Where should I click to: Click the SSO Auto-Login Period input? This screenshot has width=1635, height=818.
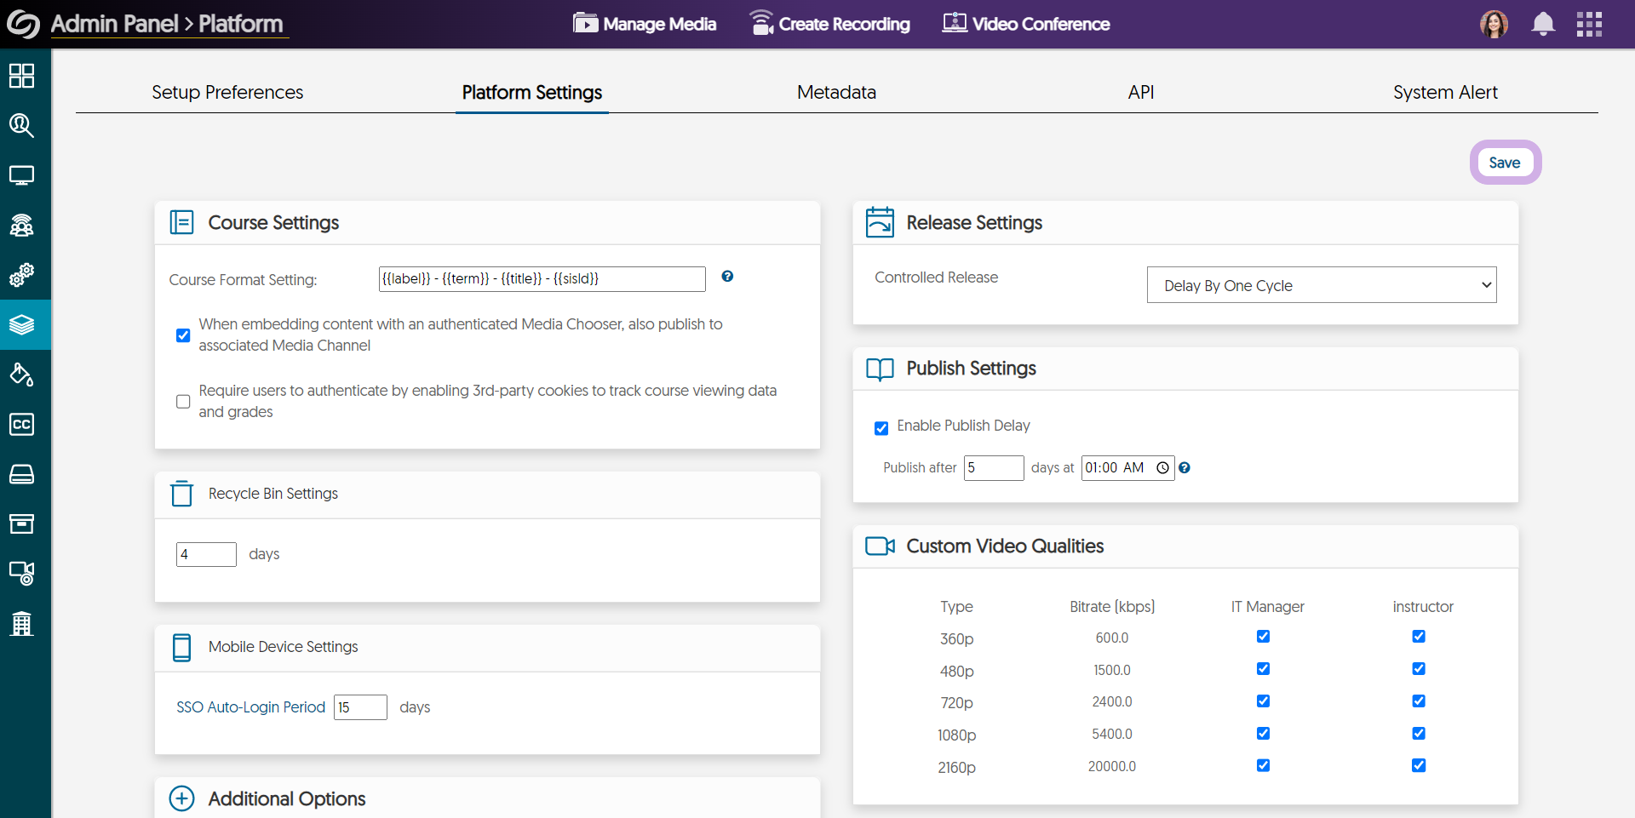360,707
